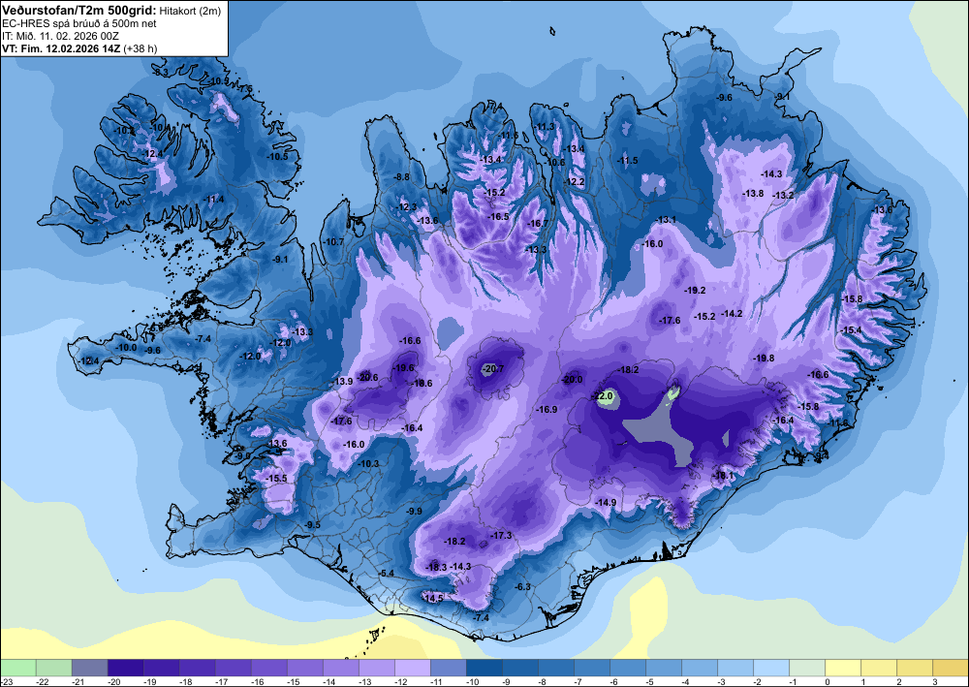Pick the grey-blue legend swatch labeled -21
Image resolution: width=969 pixels, height=687 pixels.
click(89, 668)
